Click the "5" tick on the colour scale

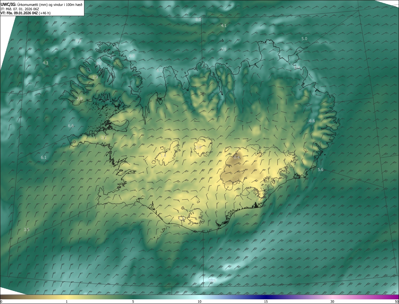(133, 302)
